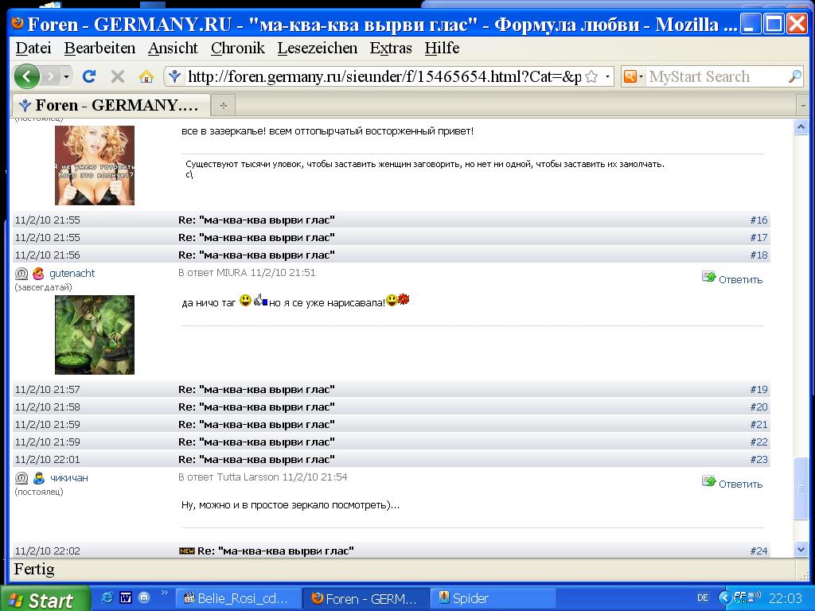Open the post number #19 link

tap(758, 390)
